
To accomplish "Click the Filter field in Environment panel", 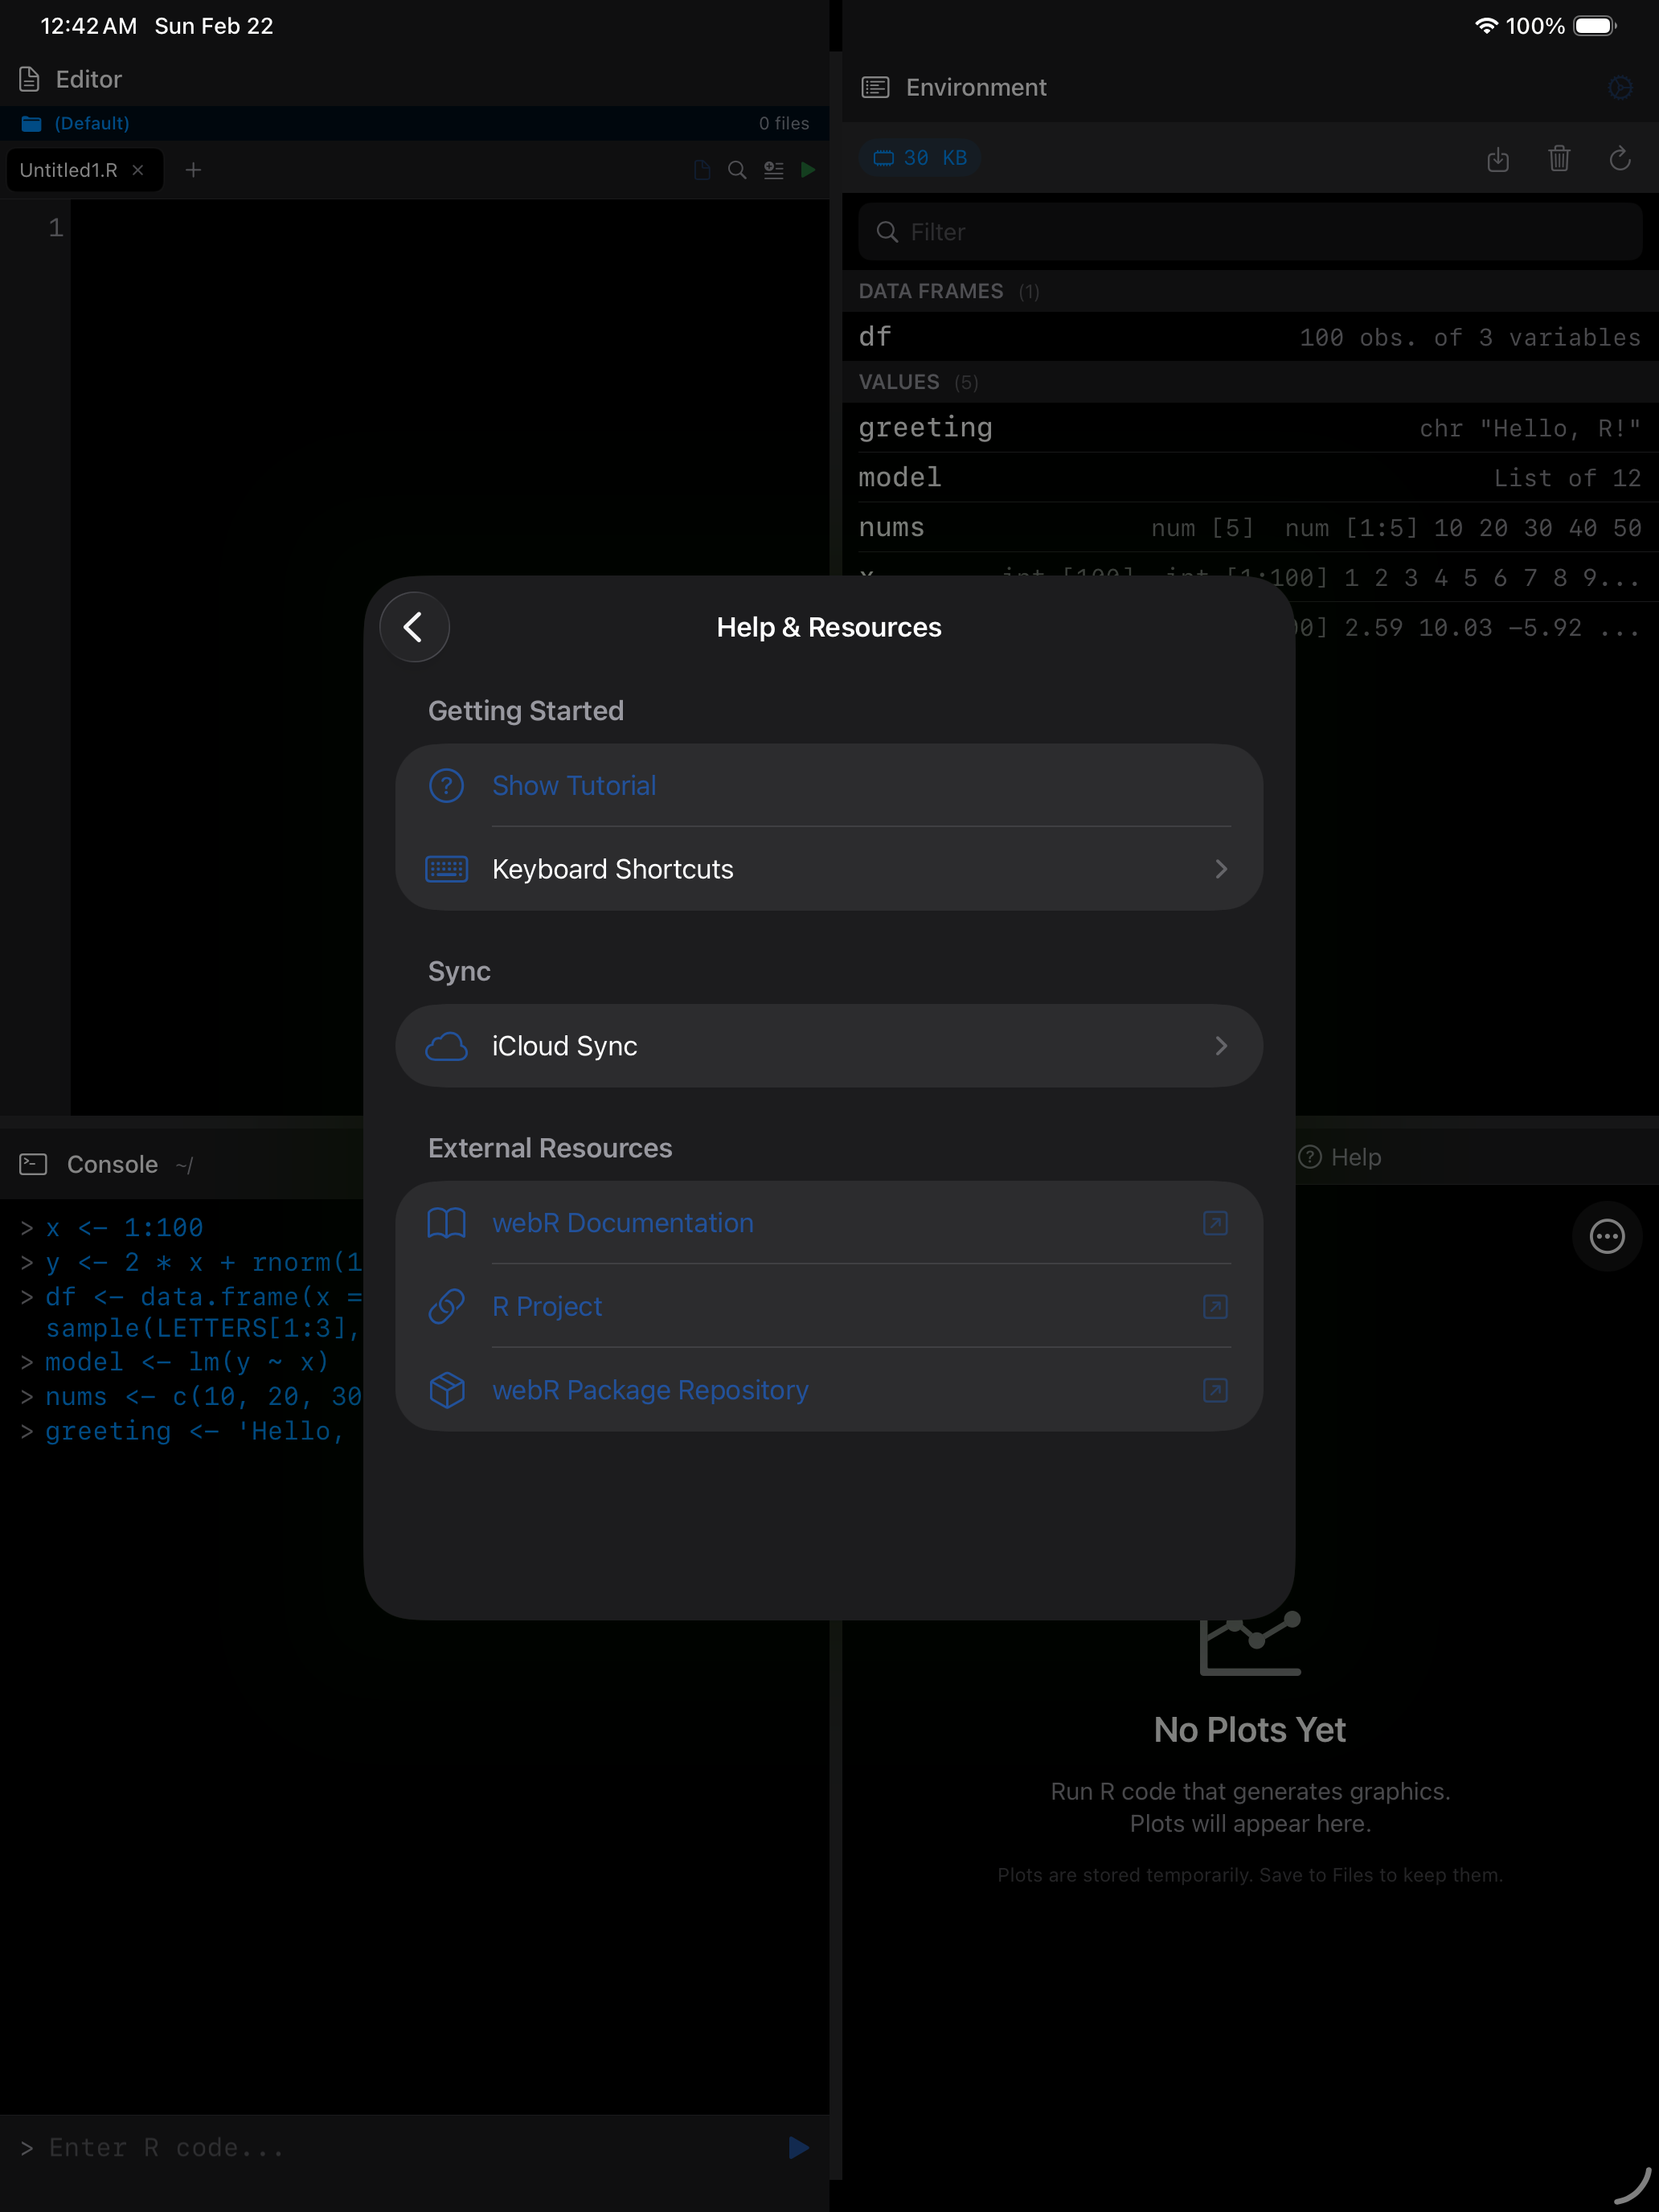I will [x=1248, y=231].
